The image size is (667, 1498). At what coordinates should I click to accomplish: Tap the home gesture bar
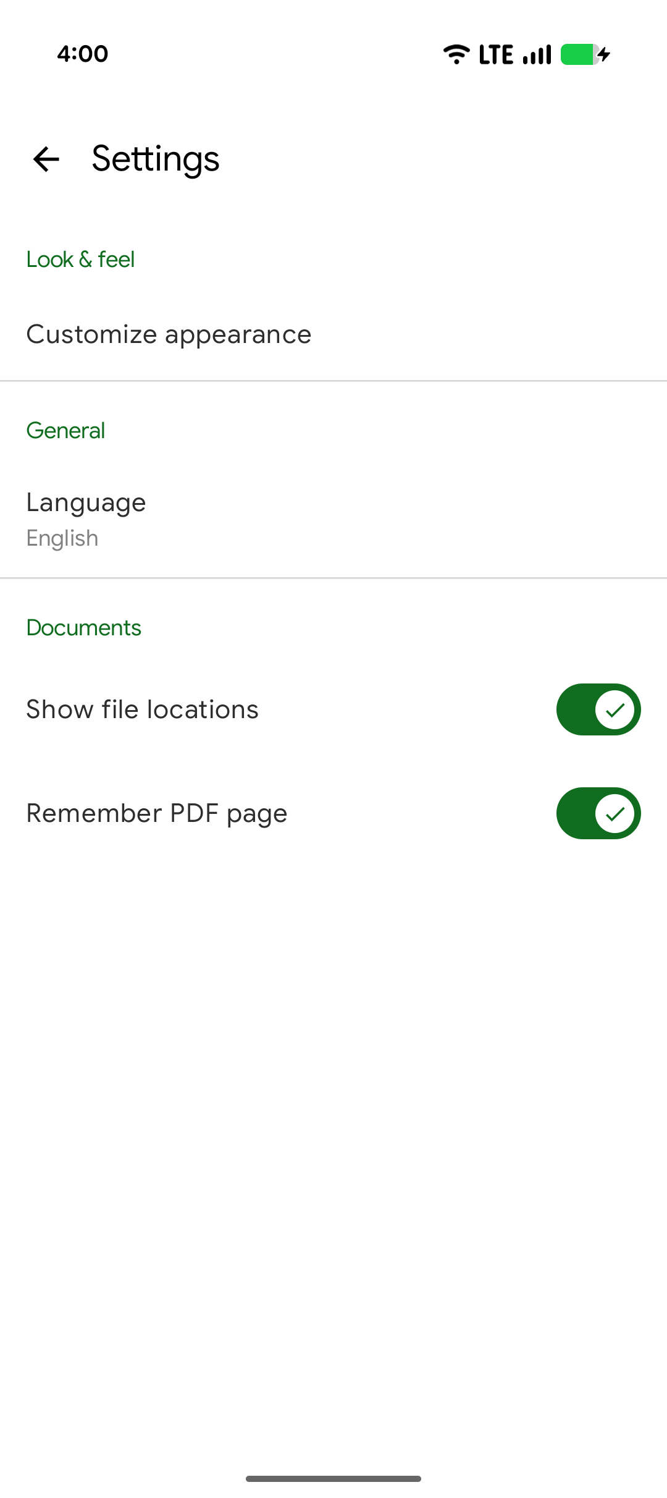click(x=333, y=1479)
